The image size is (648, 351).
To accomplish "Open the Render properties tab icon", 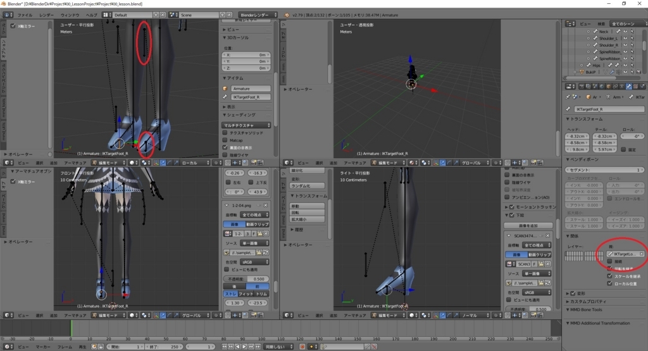I will (582, 86).
